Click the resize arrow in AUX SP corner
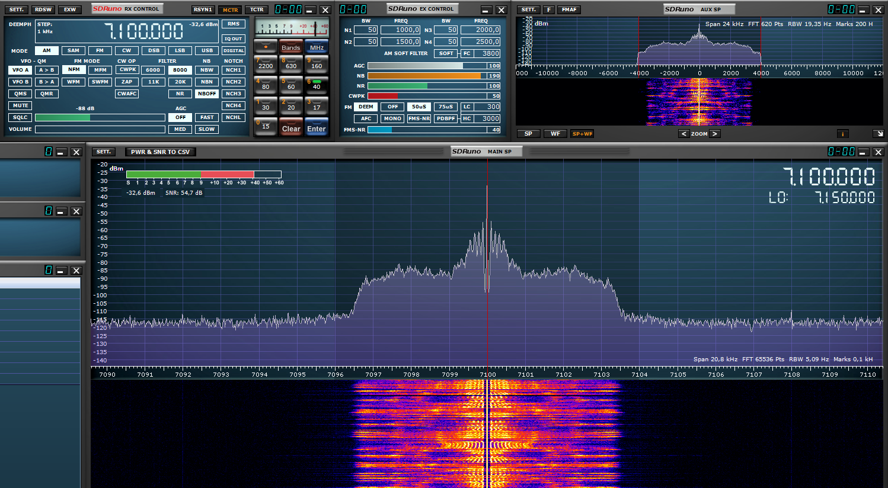Screen dimensions: 888x488 [x=878, y=134]
